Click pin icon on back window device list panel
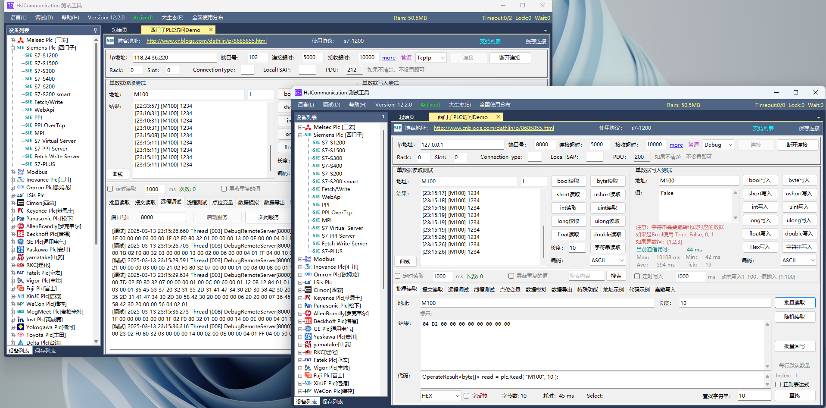The width and height of the screenshot is (826, 408). pos(95,30)
